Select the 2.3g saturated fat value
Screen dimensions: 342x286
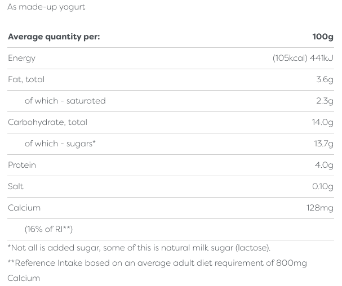point(325,101)
